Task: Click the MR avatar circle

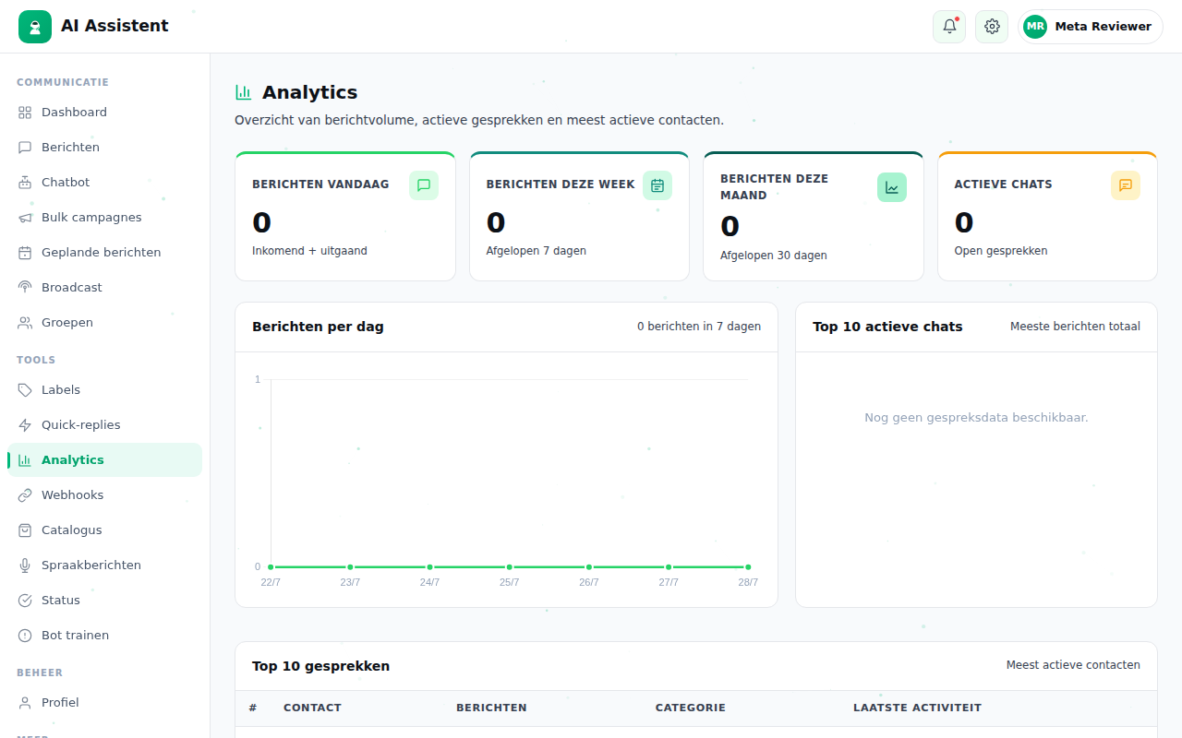Action: coord(1035,27)
